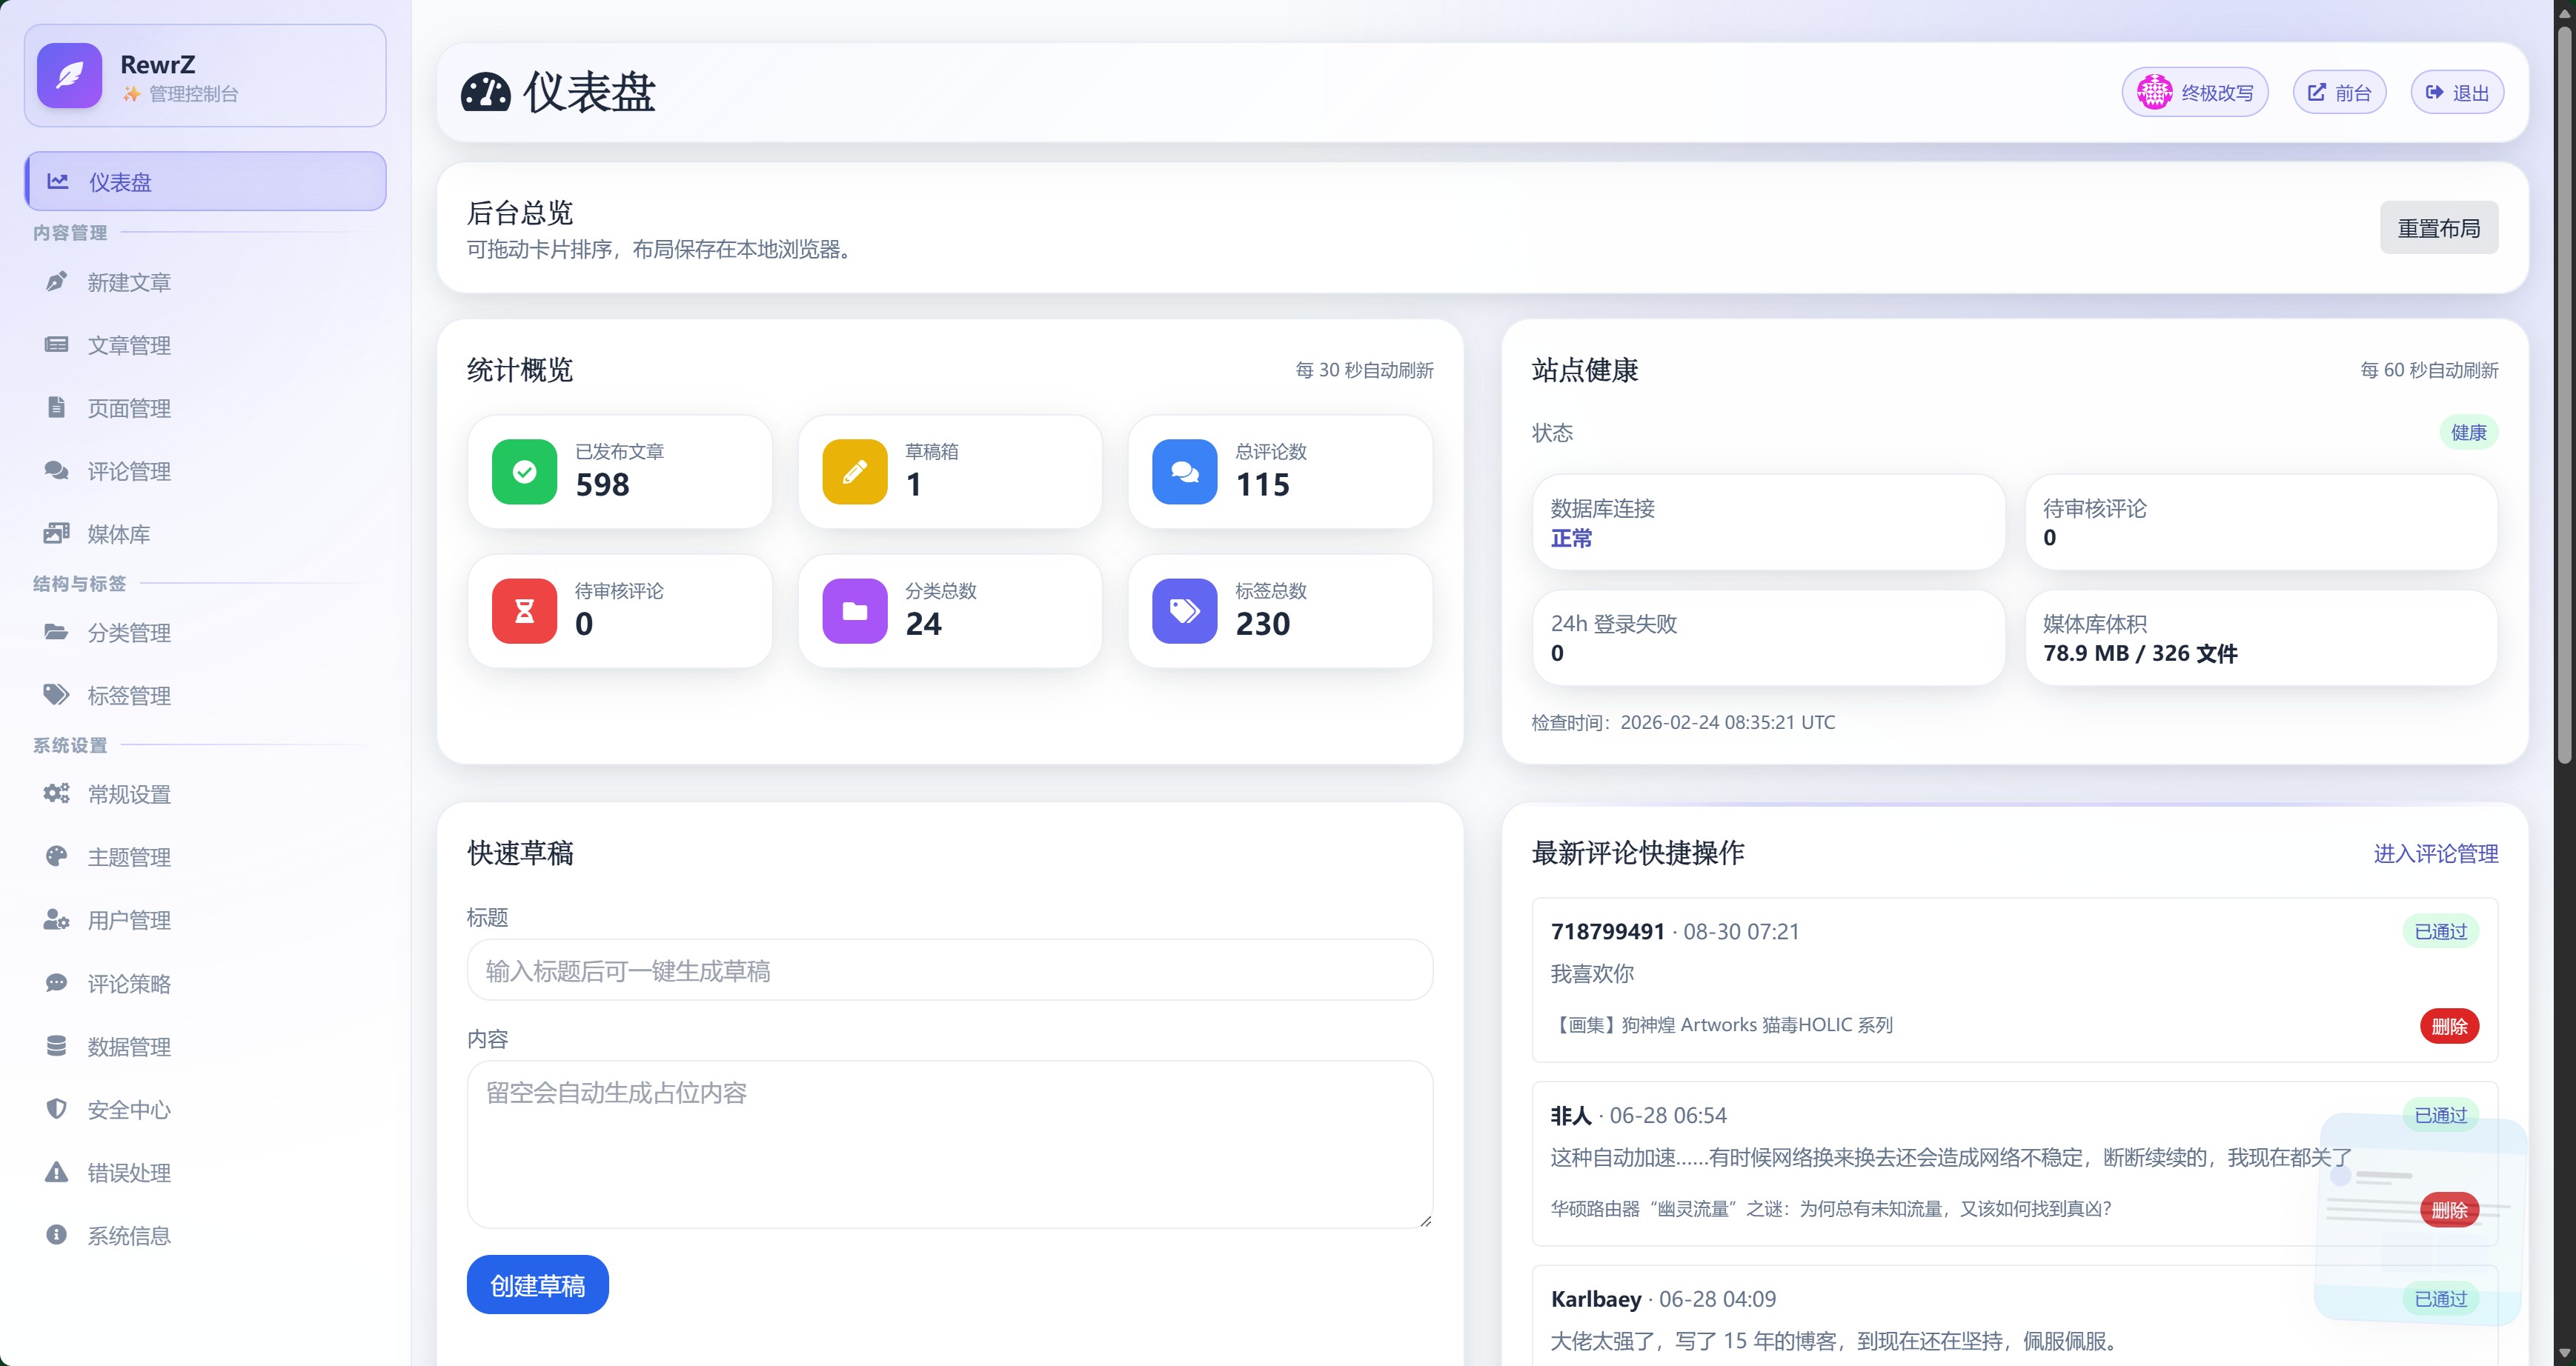
Task: Click the green check icon on 已发布文章 card
Action: 524,472
